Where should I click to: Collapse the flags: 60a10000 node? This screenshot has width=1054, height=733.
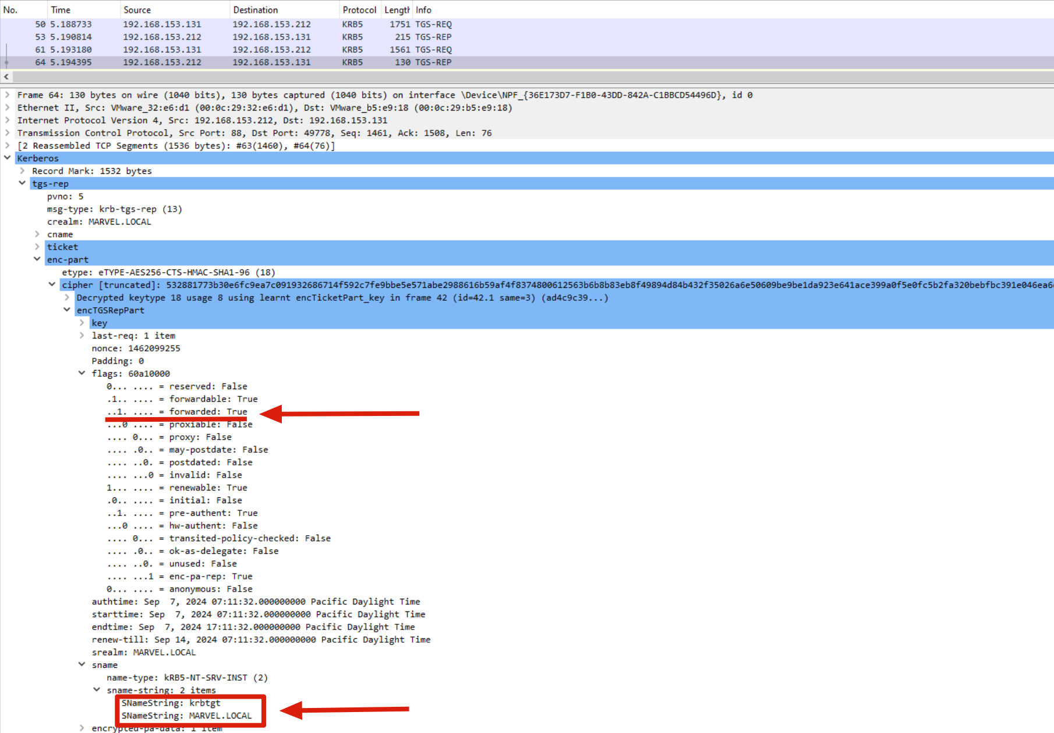82,373
